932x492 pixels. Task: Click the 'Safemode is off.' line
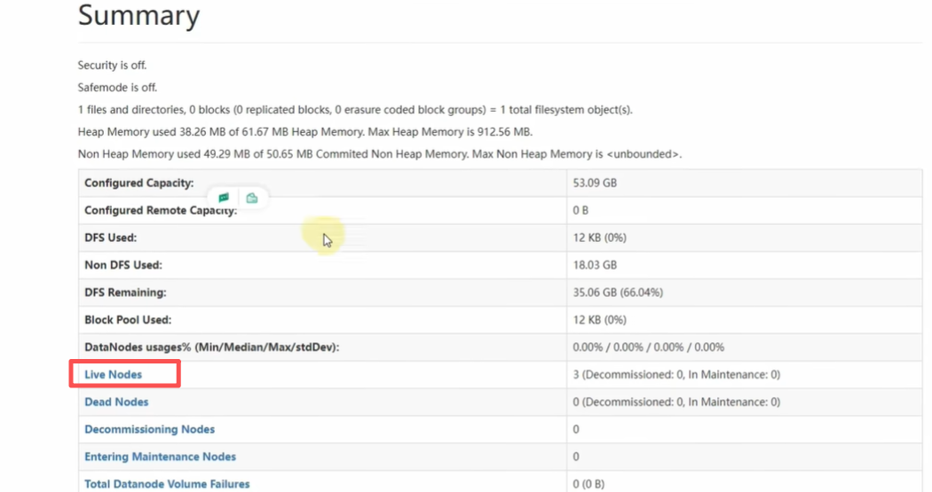click(117, 87)
